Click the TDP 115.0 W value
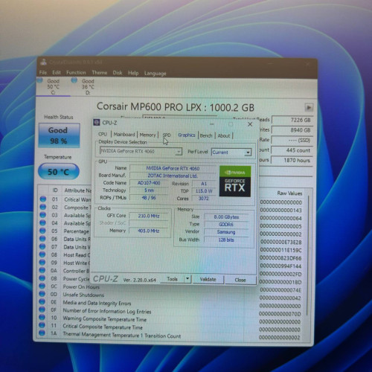This screenshot has height=372, width=372. click(204, 191)
